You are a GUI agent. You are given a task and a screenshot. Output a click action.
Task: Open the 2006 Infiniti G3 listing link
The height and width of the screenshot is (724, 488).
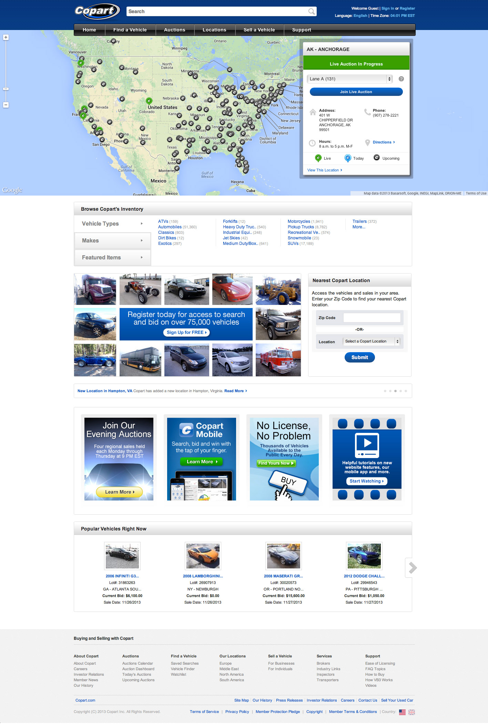coord(122,576)
